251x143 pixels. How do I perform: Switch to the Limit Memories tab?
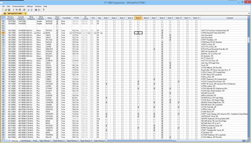(26, 141)
